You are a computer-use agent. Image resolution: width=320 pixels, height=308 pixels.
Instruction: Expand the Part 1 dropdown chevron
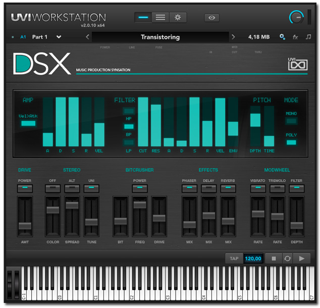pos(59,37)
